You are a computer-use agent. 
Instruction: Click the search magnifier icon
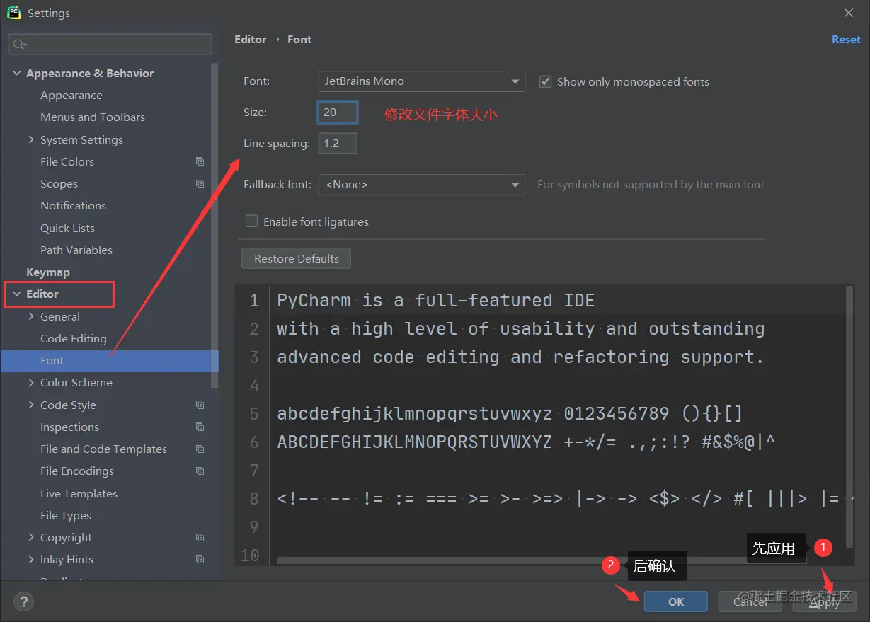pyautogui.click(x=19, y=45)
